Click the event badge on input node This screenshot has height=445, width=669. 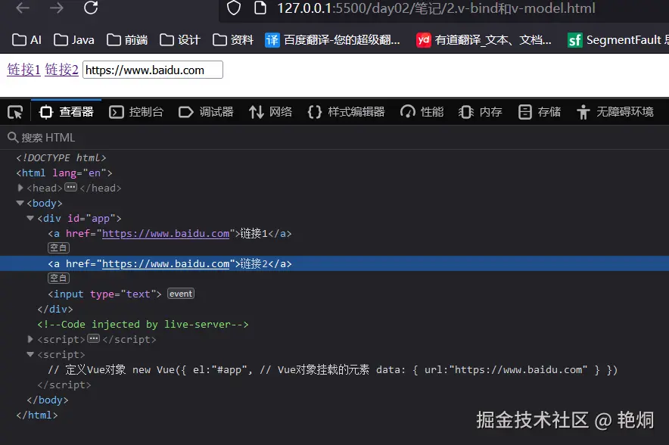coord(180,294)
